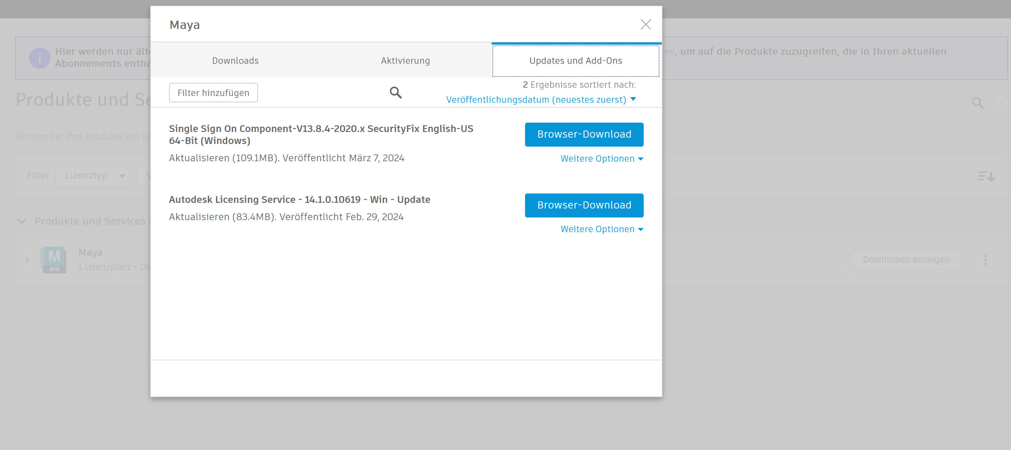Switch to the Downloads tab
The height and width of the screenshot is (450, 1011).
point(235,61)
